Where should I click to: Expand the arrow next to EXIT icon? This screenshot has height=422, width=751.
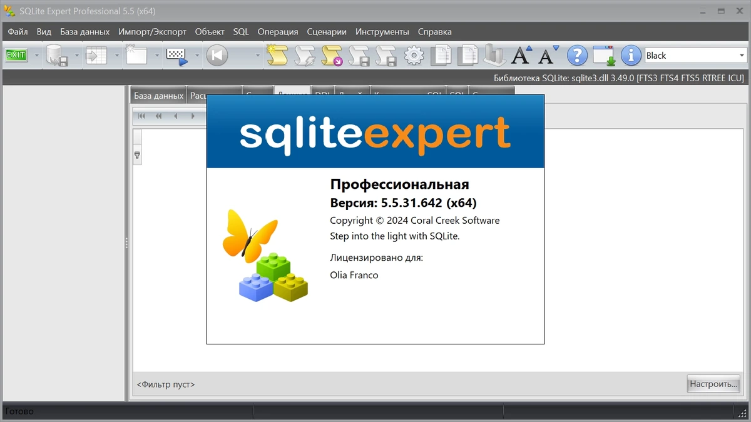[37, 56]
